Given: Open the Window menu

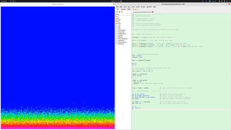Looking at the screenshot, I should 149,7.
